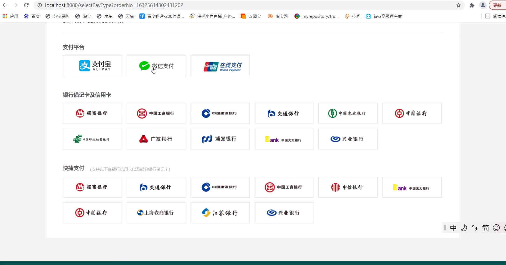Image resolution: width=506 pixels, height=265 pixels.
Task: Select 中国银行 under 银行借记卡及信用卡
Action: tap(412, 113)
